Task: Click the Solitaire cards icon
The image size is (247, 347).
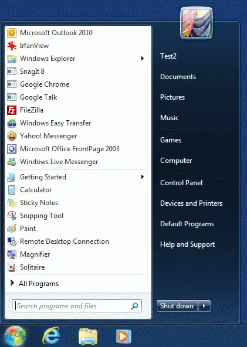Action: pos(12,267)
